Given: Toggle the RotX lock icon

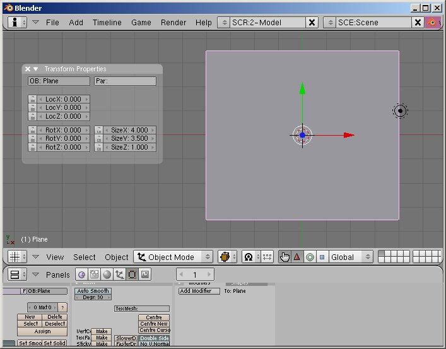Looking at the screenshot, I should pyautogui.click(x=32, y=130).
